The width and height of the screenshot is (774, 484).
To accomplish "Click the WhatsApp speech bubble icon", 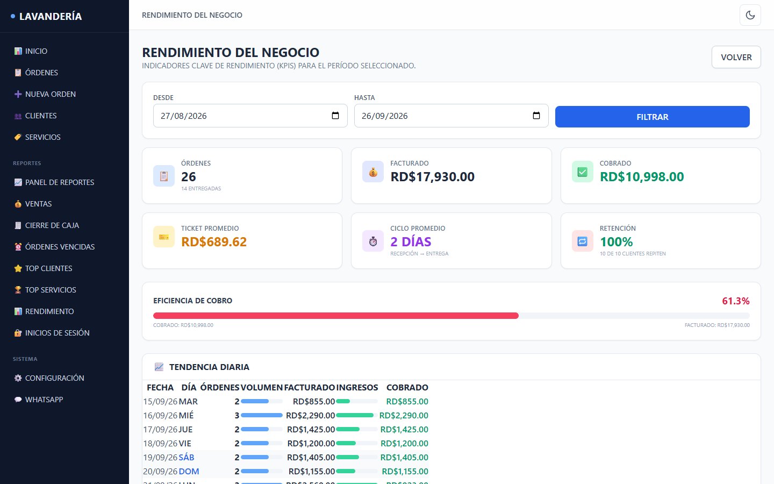I will click(18, 400).
